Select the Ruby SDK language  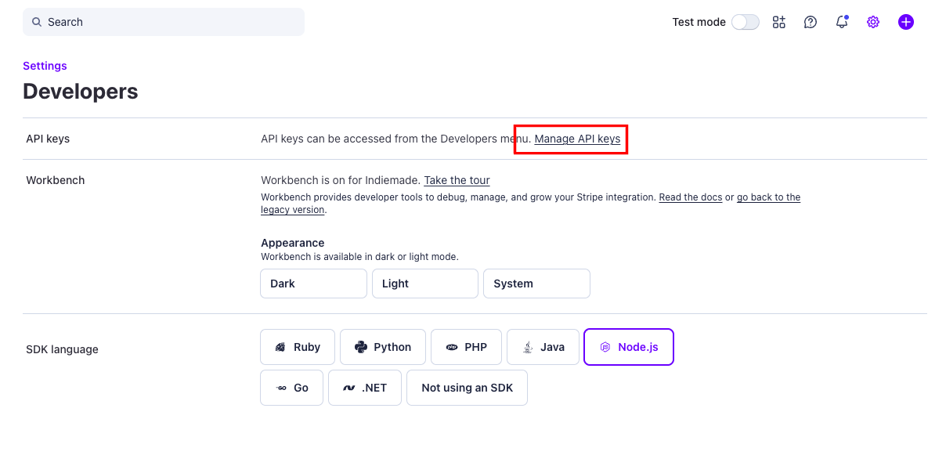pos(298,347)
